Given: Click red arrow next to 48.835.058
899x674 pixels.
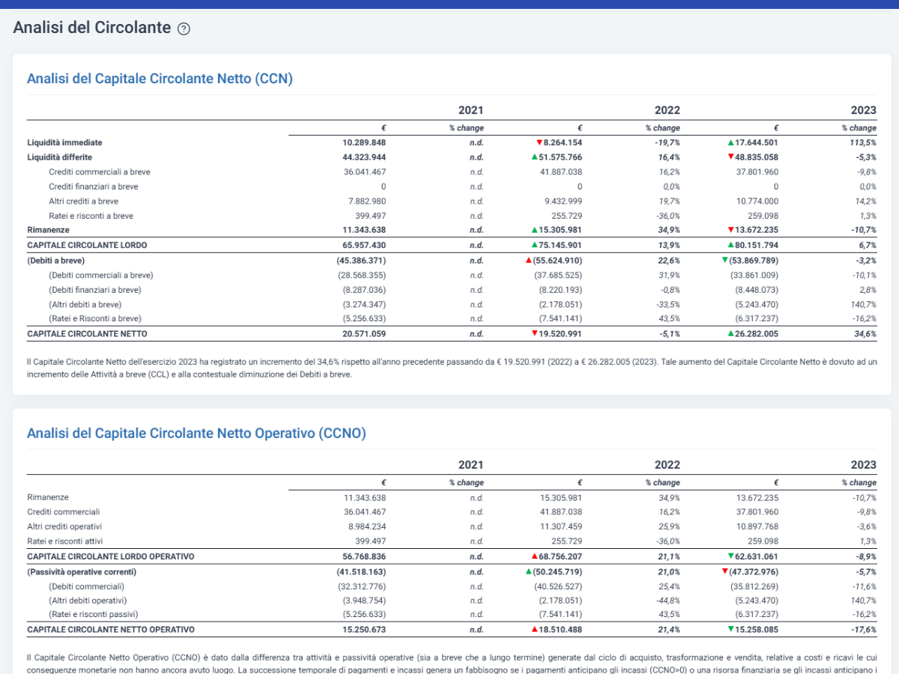Looking at the screenshot, I should (x=730, y=157).
